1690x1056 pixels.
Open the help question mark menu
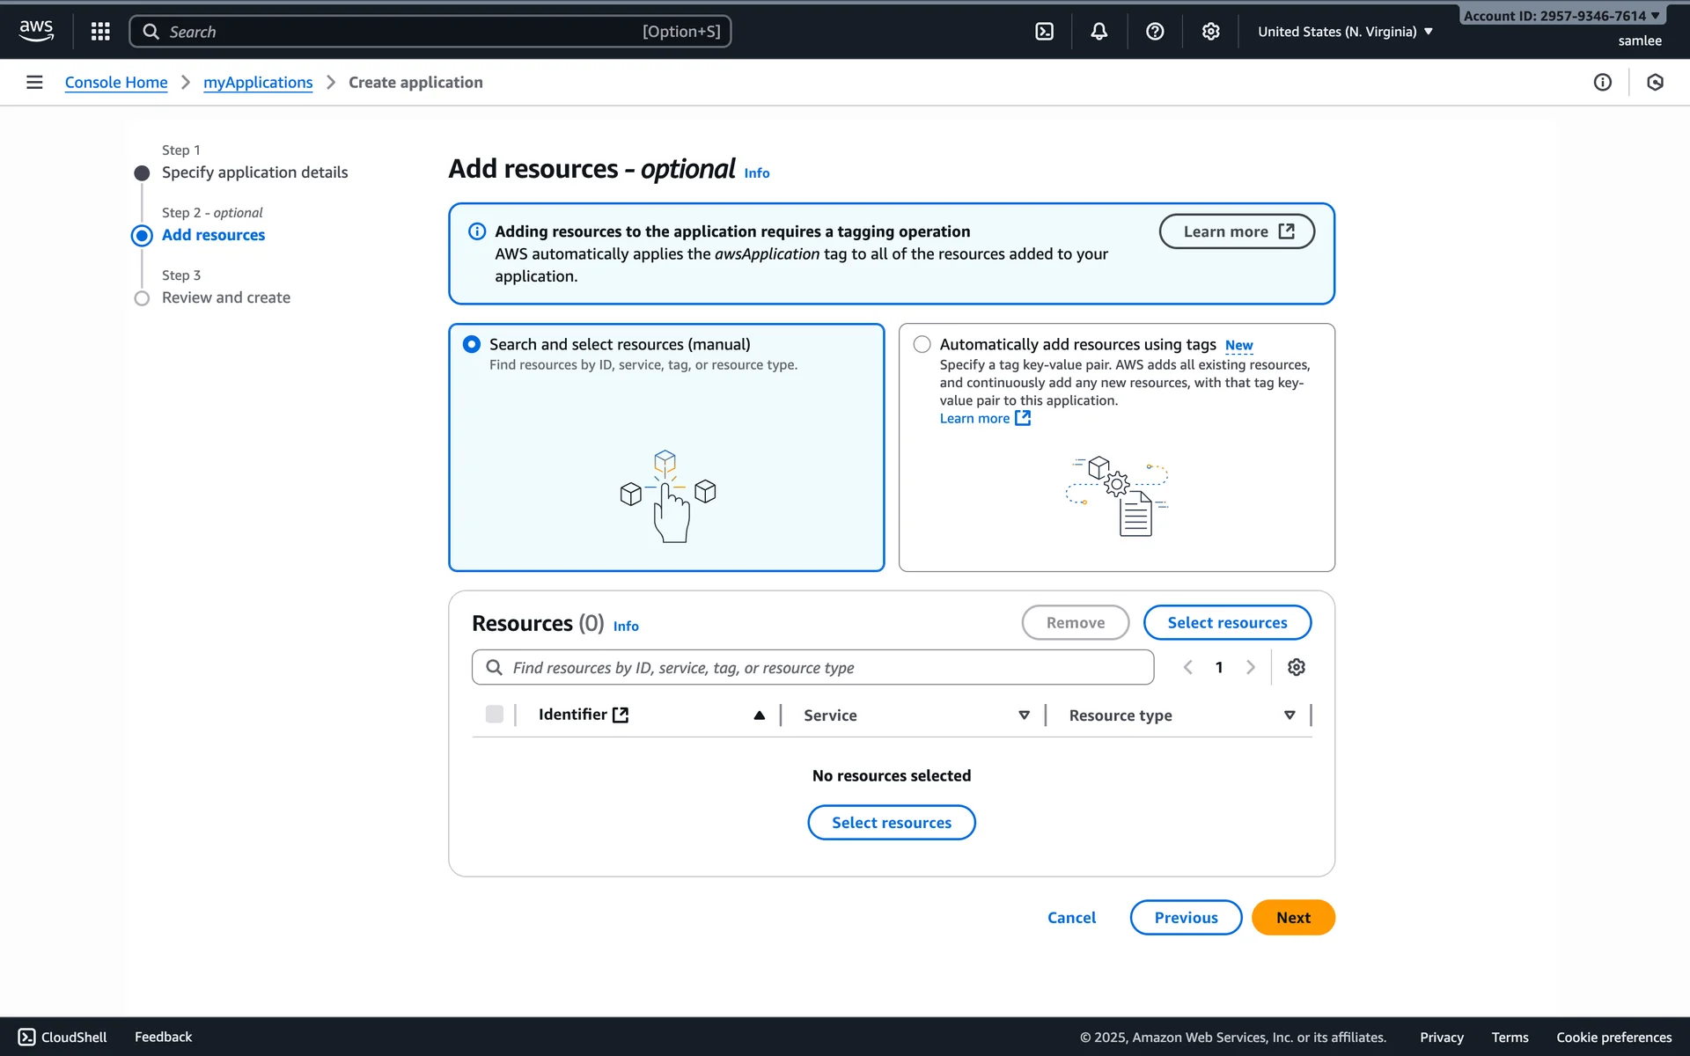point(1155,32)
